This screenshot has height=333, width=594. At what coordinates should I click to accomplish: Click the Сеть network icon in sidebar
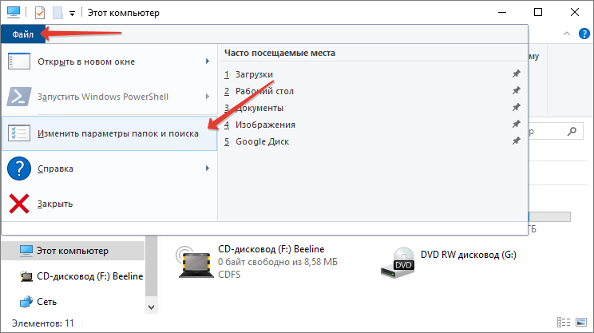(26, 302)
